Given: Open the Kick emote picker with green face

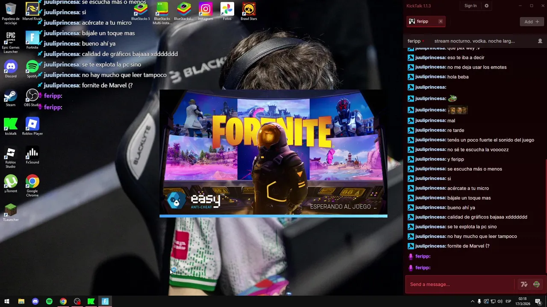Looking at the screenshot, I should 536,284.
